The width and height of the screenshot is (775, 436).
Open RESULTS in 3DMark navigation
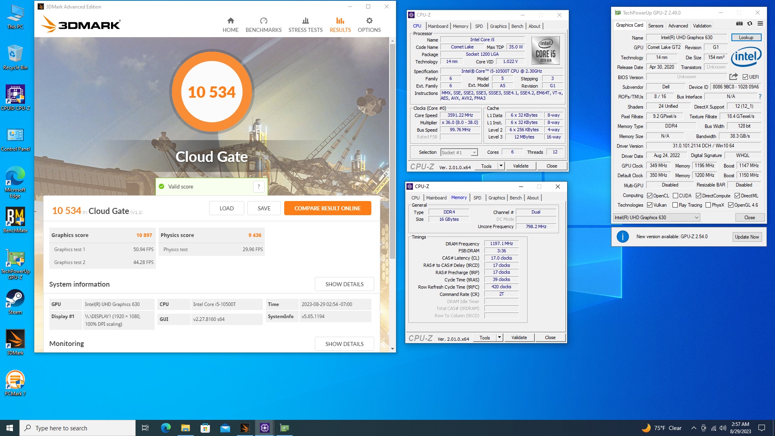click(340, 25)
